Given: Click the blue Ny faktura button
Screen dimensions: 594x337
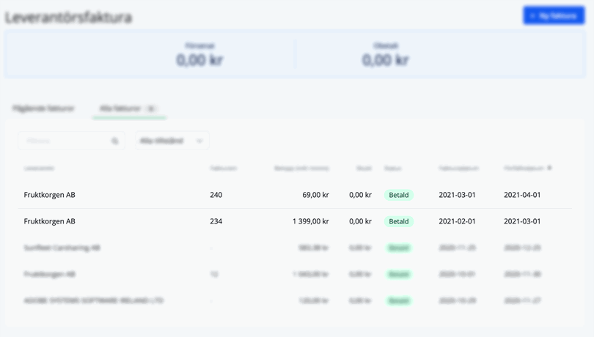Looking at the screenshot, I should [553, 15].
